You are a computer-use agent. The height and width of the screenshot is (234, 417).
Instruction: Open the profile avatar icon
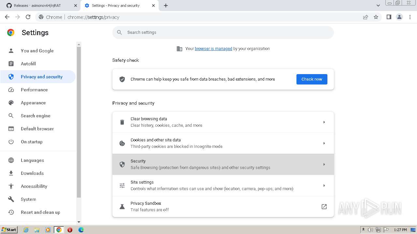point(399,17)
